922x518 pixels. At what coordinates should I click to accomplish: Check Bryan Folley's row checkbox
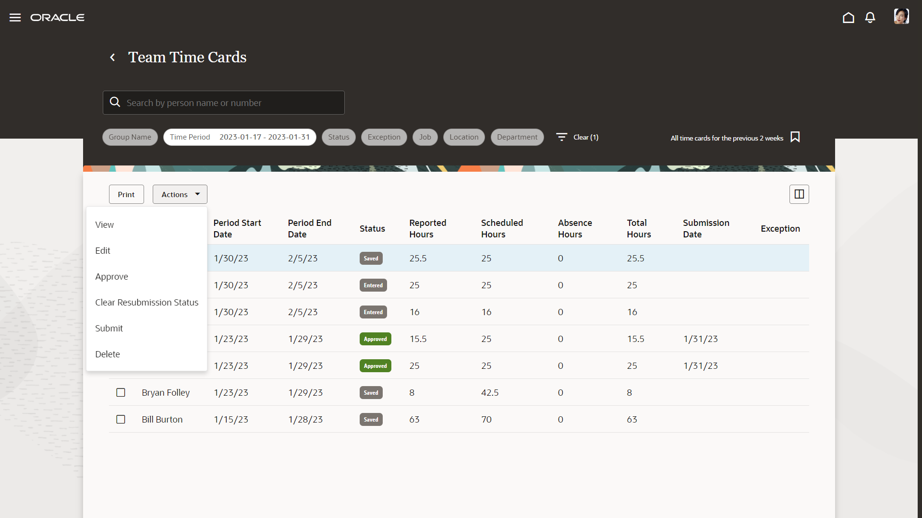coord(121,392)
